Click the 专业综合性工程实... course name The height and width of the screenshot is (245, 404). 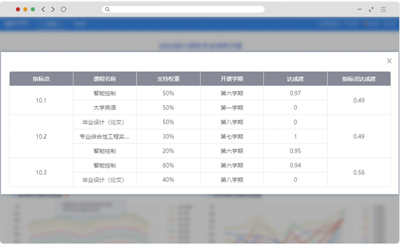[104, 137]
